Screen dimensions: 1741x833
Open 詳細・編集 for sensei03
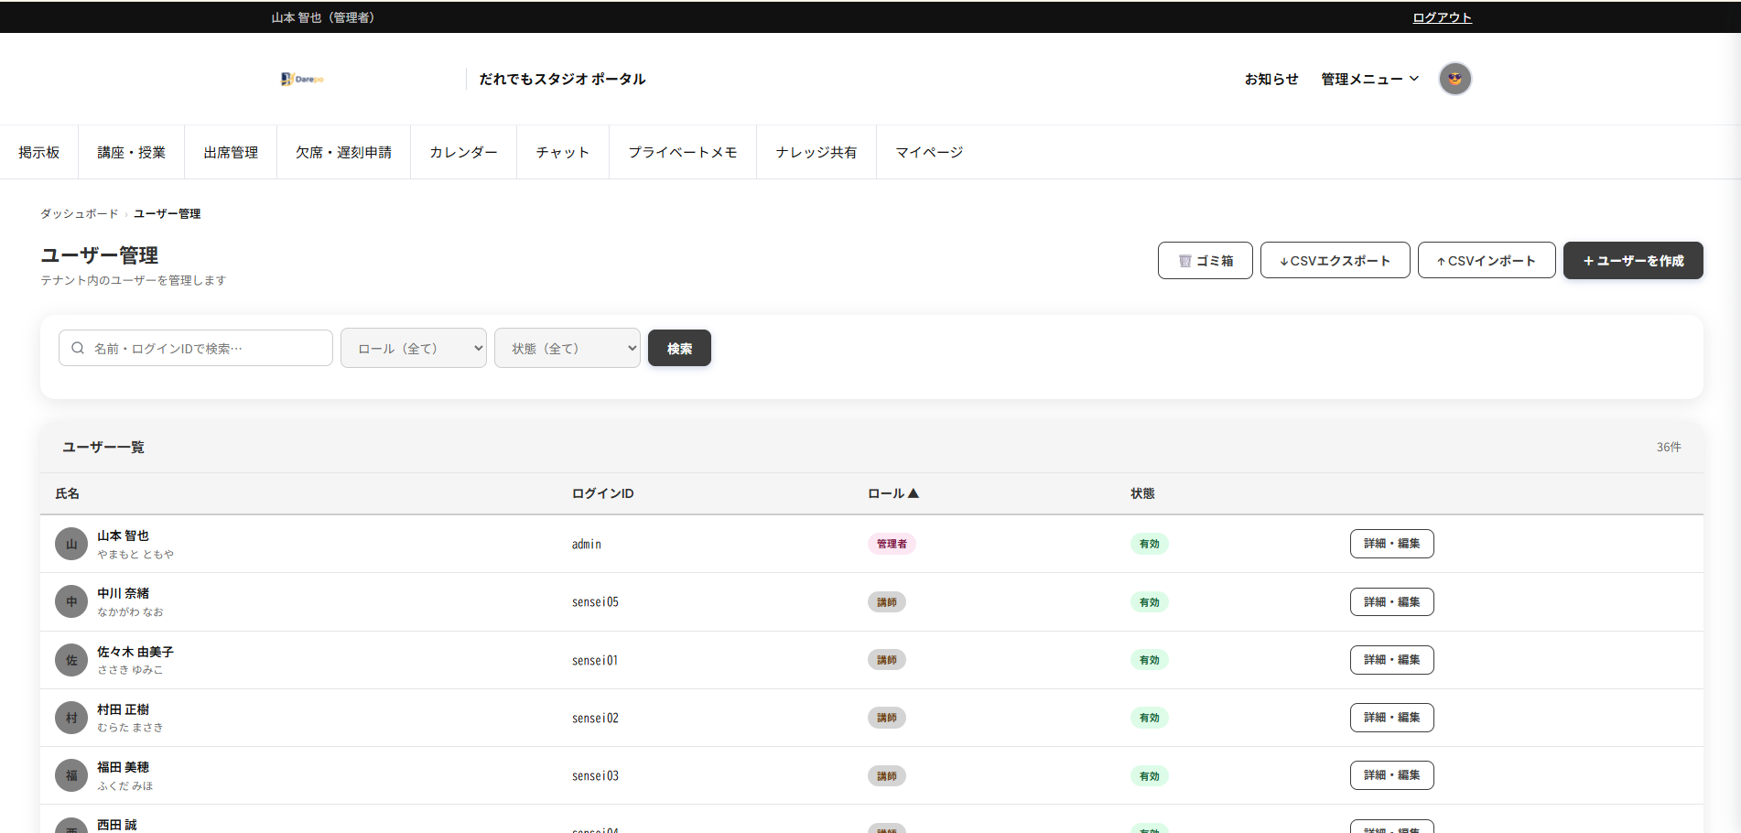click(1391, 774)
